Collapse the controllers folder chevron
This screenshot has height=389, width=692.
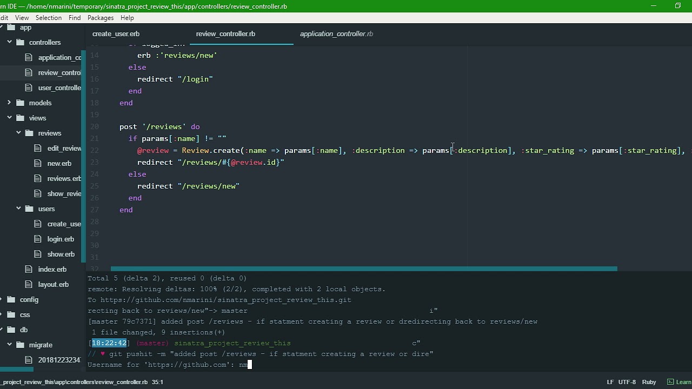click(9, 42)
